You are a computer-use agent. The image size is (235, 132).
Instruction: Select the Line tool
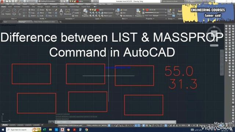pos(3,12)
